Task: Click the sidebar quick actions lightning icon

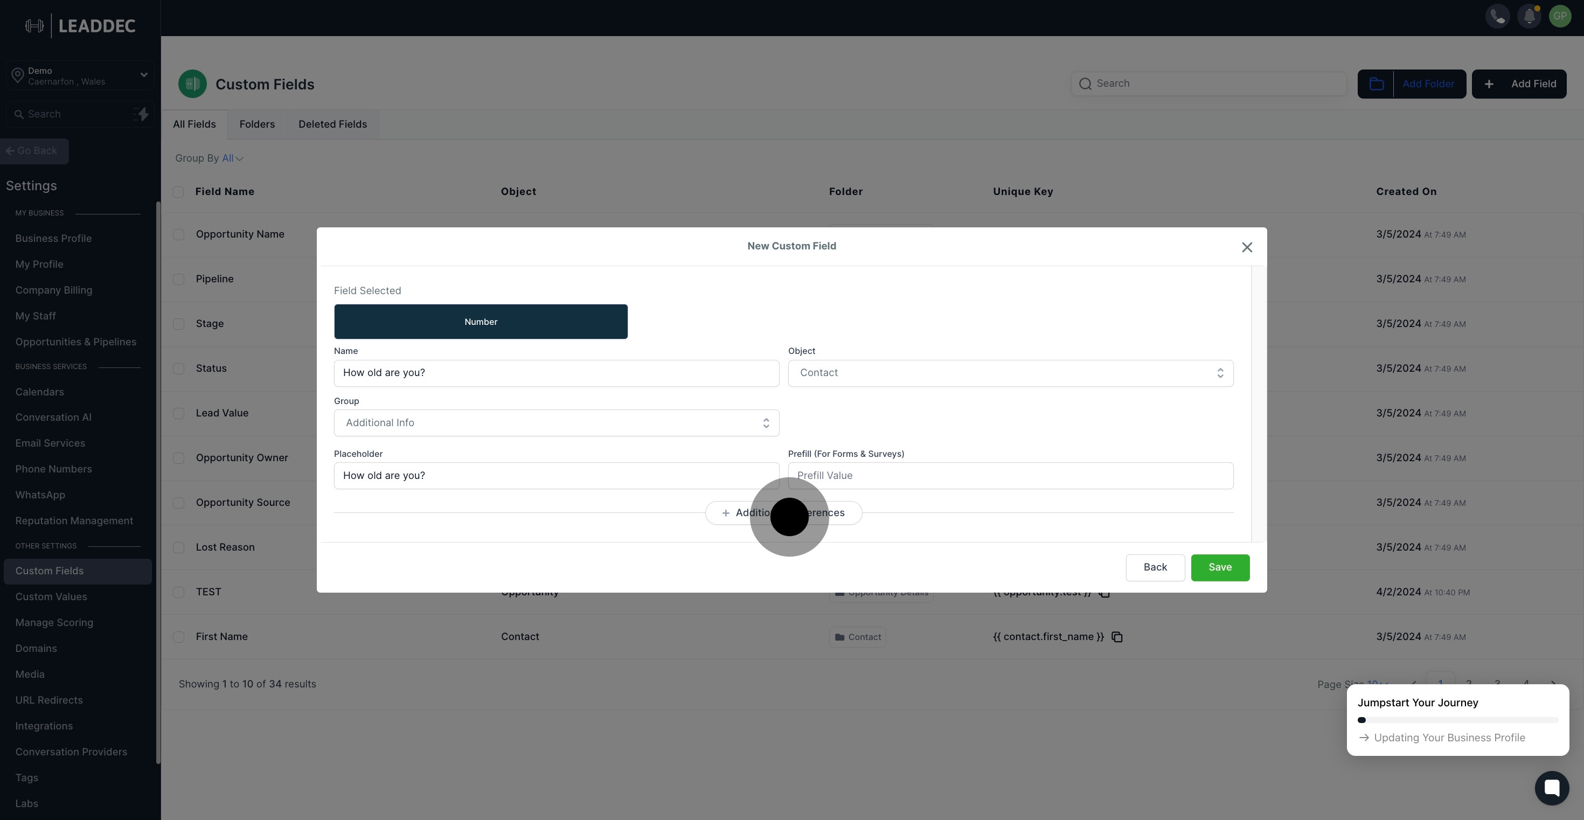Action: click(141, 114)
